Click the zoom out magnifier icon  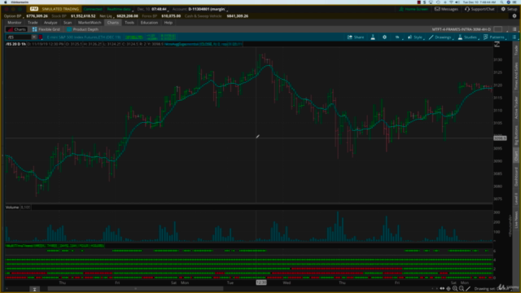click(462, 289)
